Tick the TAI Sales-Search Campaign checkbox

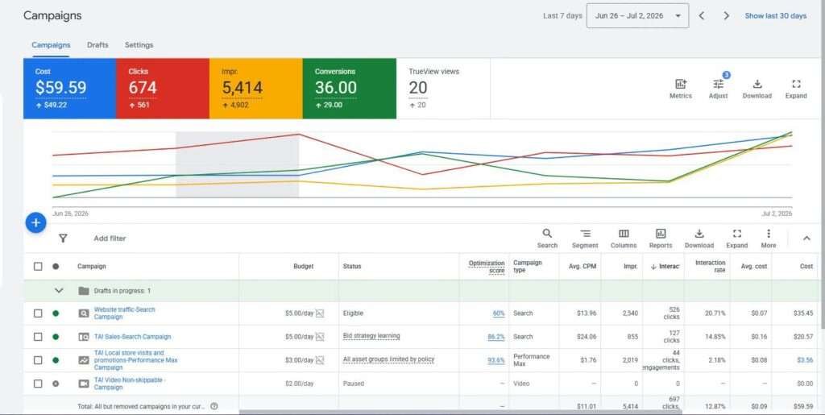[x=38, y=337]
